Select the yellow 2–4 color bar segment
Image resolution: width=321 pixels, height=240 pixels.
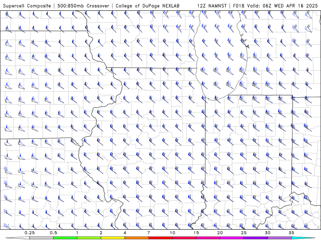pos(113,238)
